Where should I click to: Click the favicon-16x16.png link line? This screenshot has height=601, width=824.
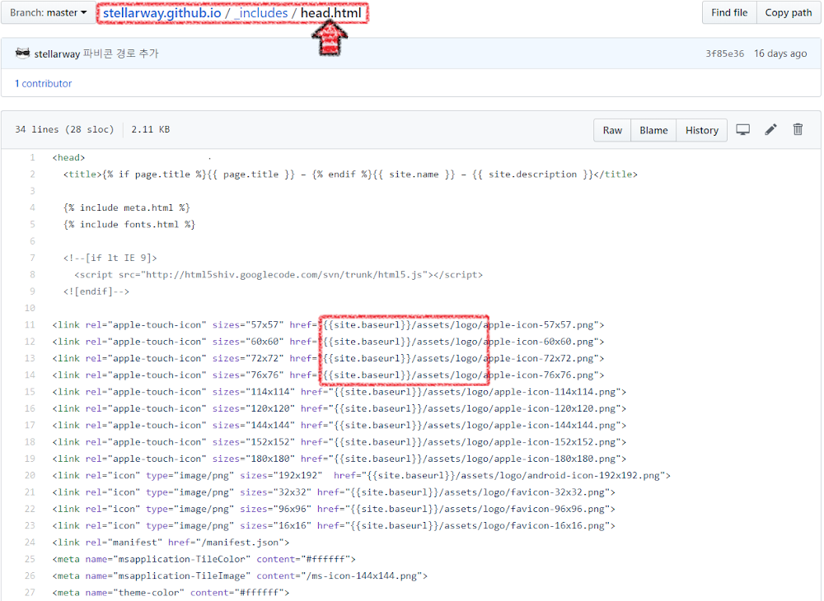click(x=334, y=526)
